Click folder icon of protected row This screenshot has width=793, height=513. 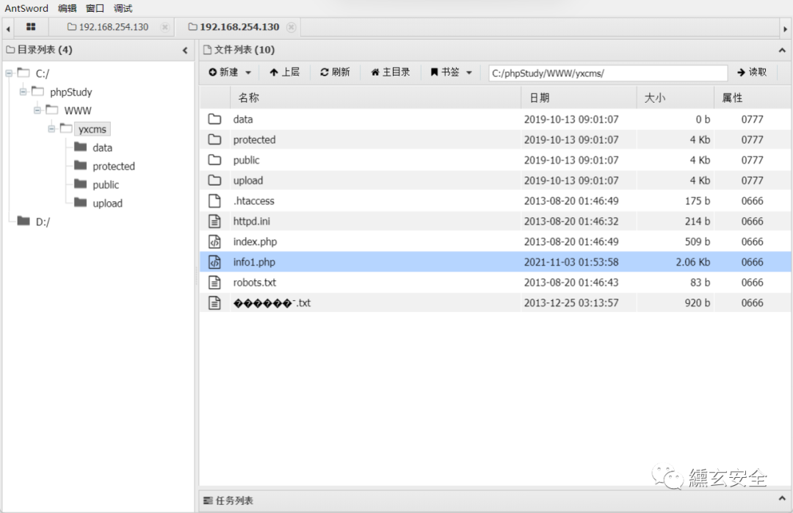click(215, 139)
